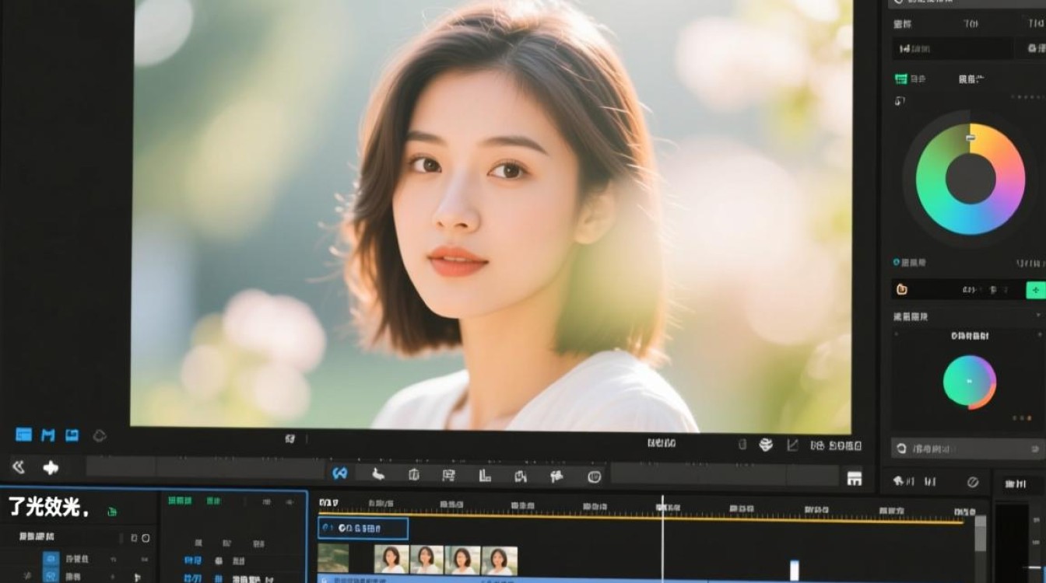Click the white four-way move icon
1046x583 pixels.
(51, 467)
